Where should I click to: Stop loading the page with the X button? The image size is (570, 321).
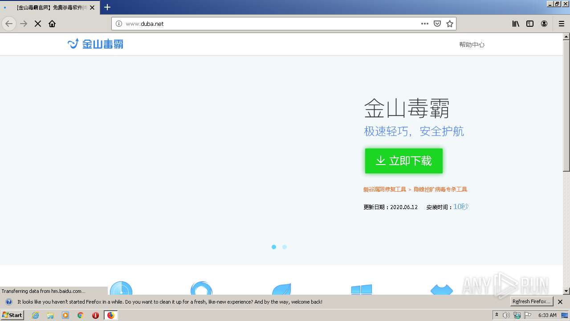[x=38, y=24]
